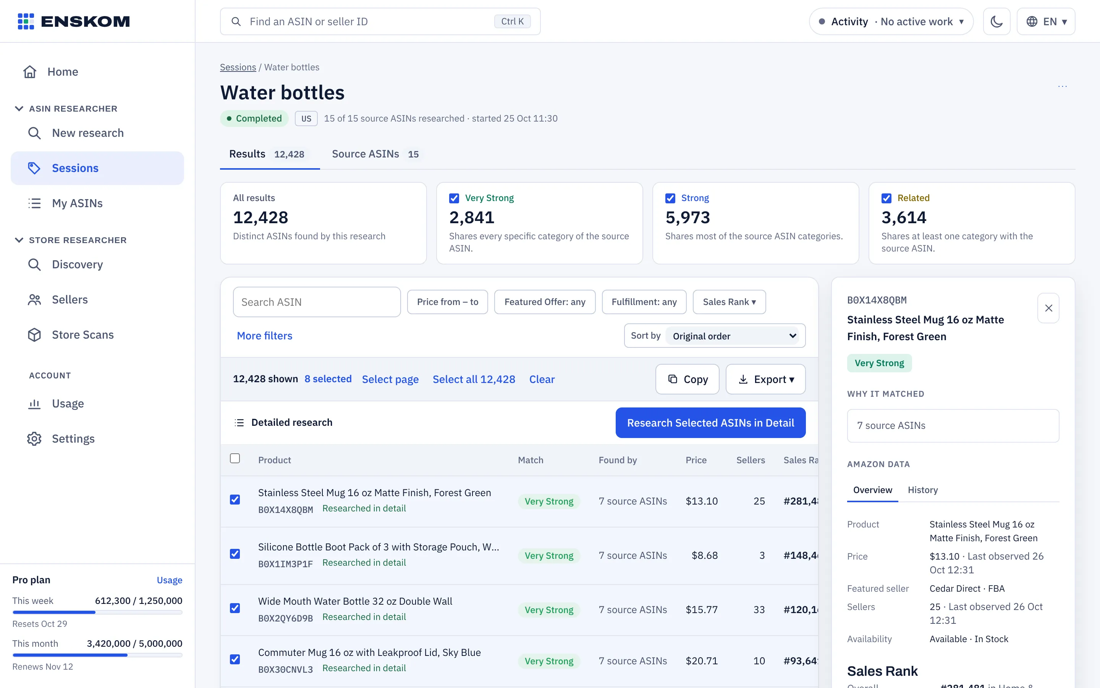The height and width of the screenshot is (688, 1100).
Task: Click Select all 12,428
Action: 474,379
